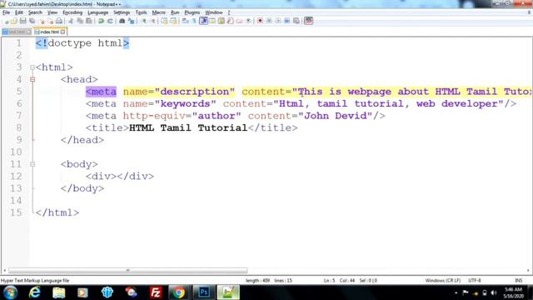Print the document using toolbar icon
Viewport: 533px width, 300px height.
pyautogui.click(x=59, y=21)
